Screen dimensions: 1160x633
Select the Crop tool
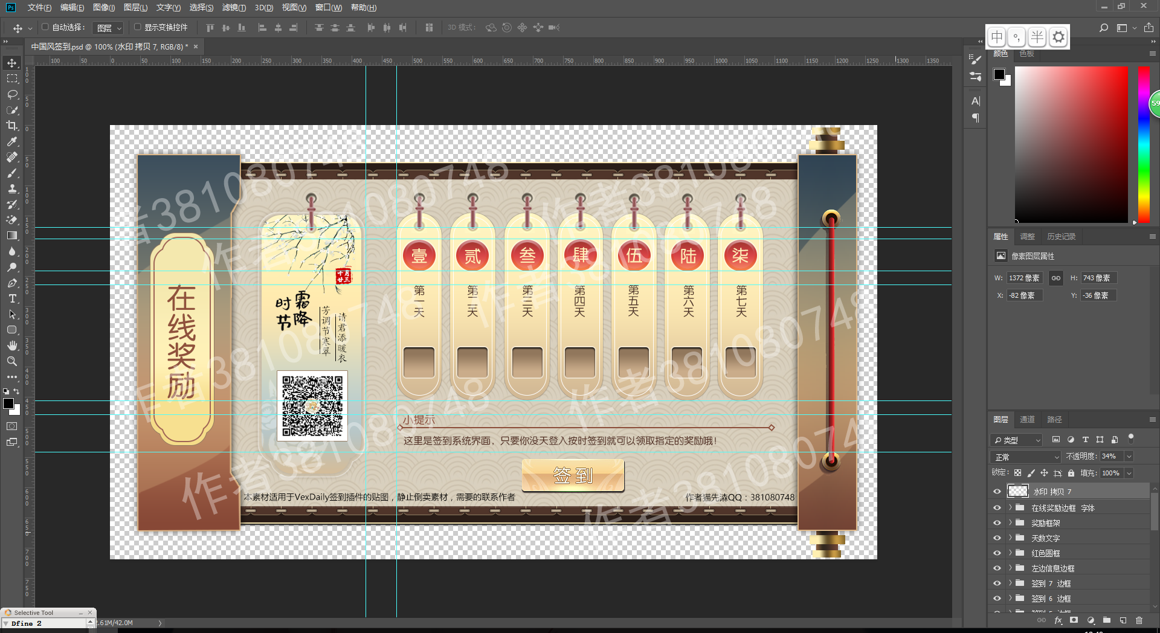(x=12, y=126)
